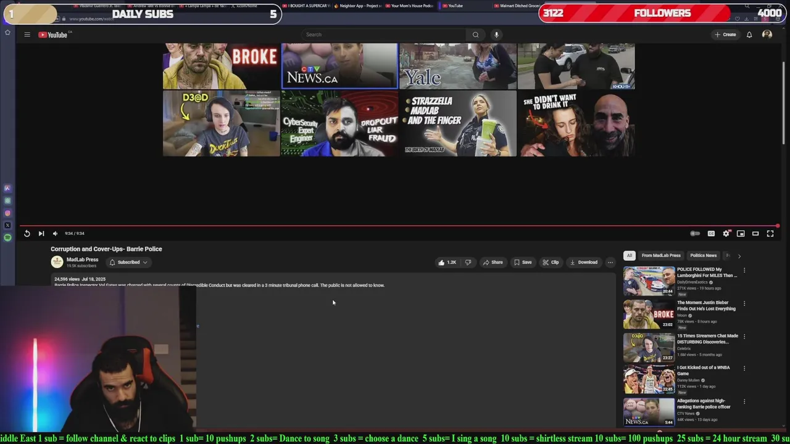Screen dimensions: 790x444
Task: Like the video with 1.2K likes
Action: [447, 262]
